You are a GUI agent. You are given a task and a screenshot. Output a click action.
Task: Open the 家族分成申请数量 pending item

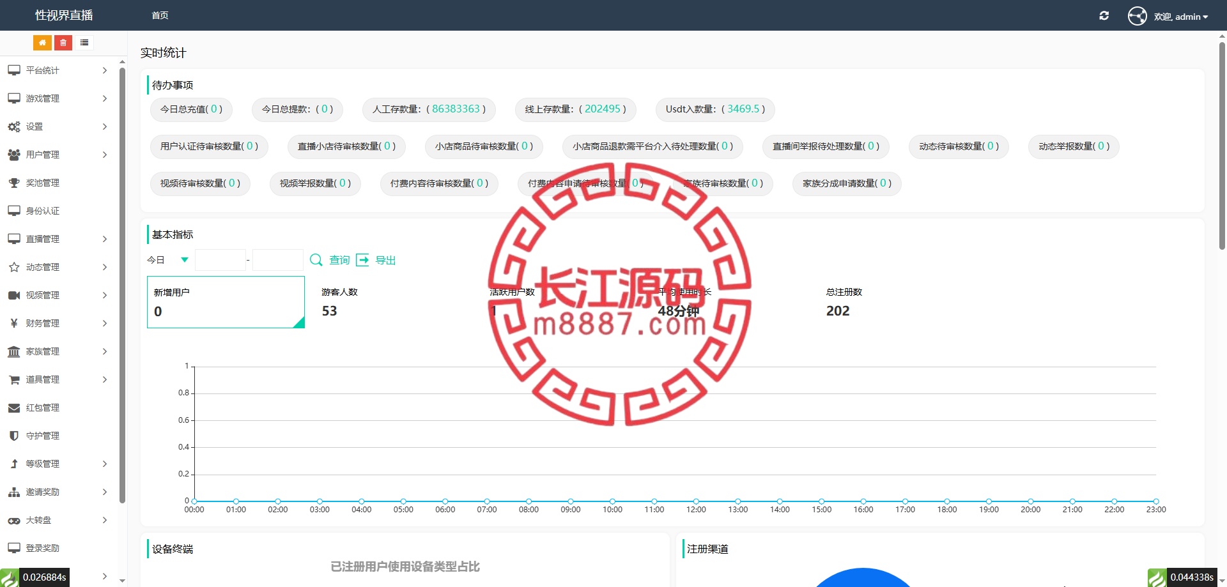[x=847, y=183]
